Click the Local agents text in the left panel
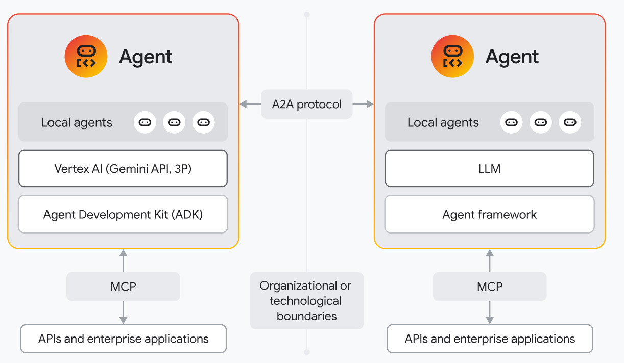Screen dimensions: 624x363 77,123
